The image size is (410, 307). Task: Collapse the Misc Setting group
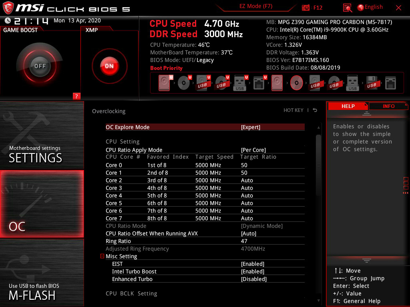102,256
